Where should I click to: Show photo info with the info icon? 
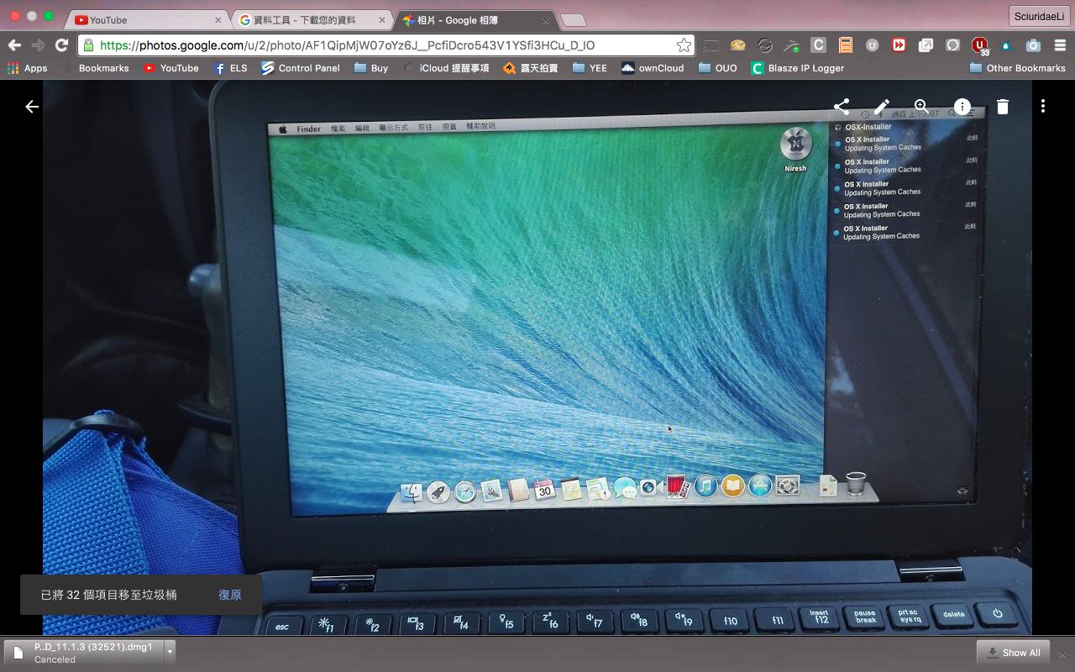[x=962, y=107]
